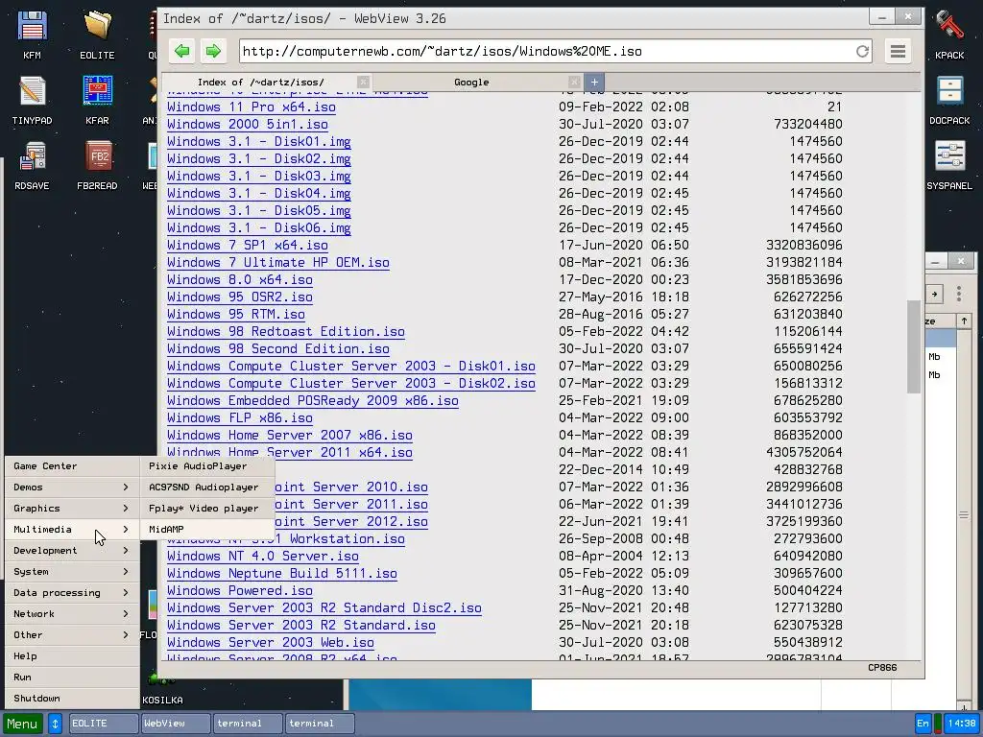Open Game Center menu entry
Screen dimensions: 983x737
coord(71,466)
